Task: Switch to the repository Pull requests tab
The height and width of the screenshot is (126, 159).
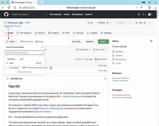Action: pyautogui.click(x=24, y=33)
